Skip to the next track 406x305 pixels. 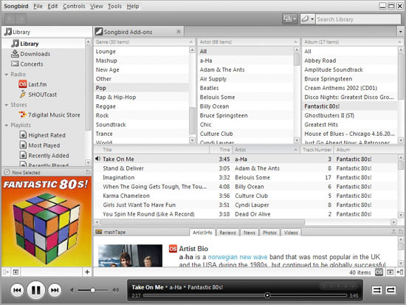click(x=55, y=290)
